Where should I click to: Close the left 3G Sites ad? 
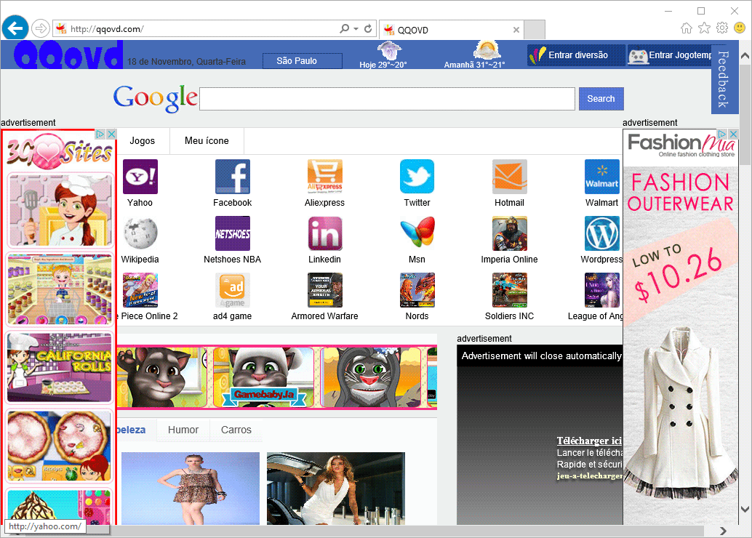111,134
